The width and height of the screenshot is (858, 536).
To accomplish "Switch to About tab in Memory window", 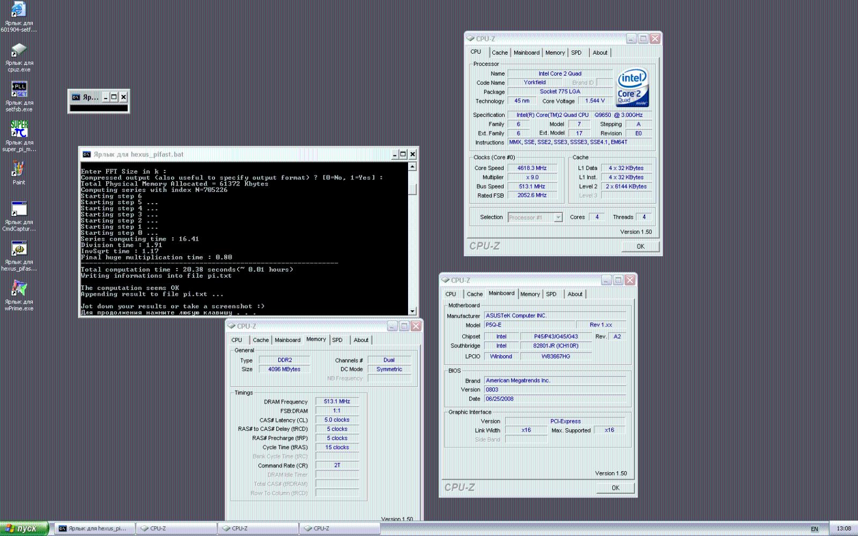I will [x=361, y=340].
